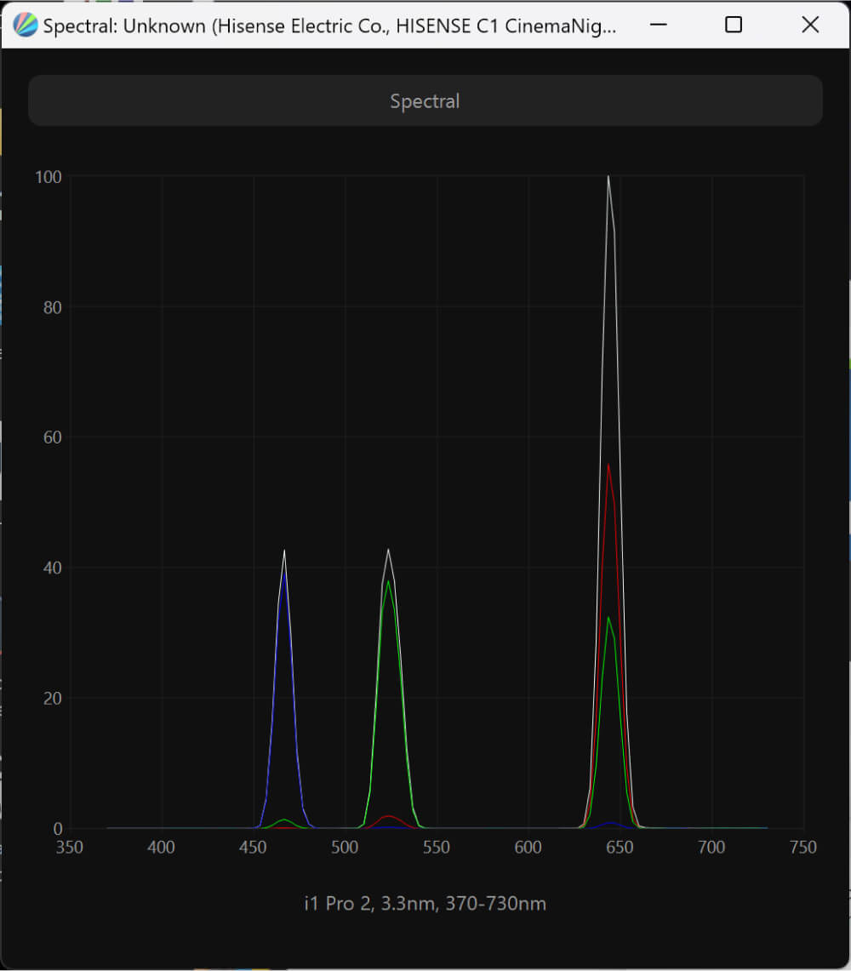Click the 100 label on the vertical axis

[x=47, y=177]
